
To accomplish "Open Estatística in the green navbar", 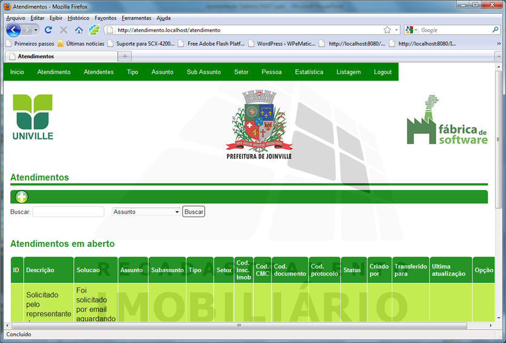I will point(309,72).
